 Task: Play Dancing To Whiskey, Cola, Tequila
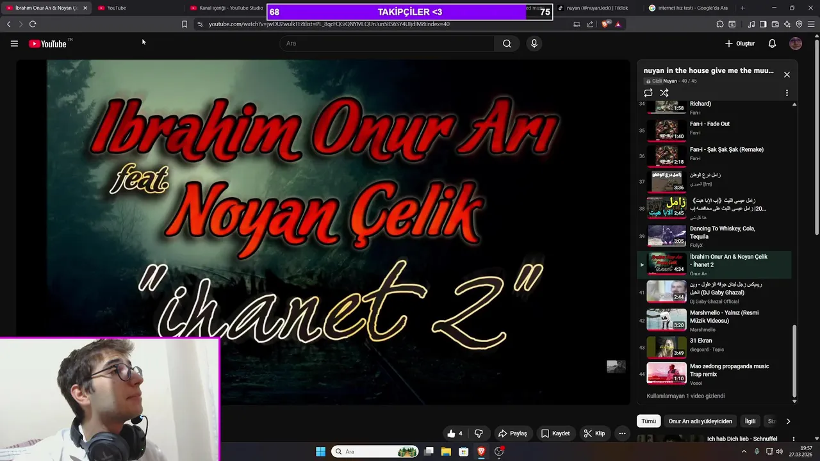click(x=714, y=236)
